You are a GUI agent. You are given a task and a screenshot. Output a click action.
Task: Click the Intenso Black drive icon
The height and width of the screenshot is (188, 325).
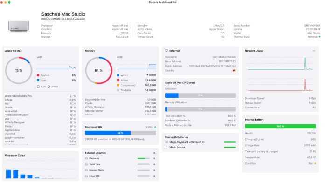(x=86, y=170)
